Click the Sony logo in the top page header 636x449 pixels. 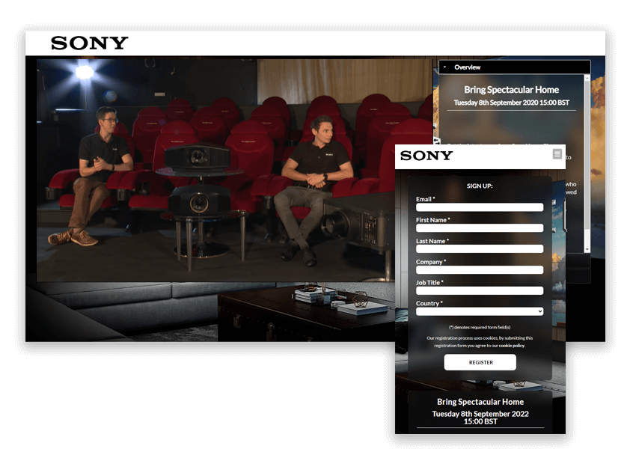[89, 43]
